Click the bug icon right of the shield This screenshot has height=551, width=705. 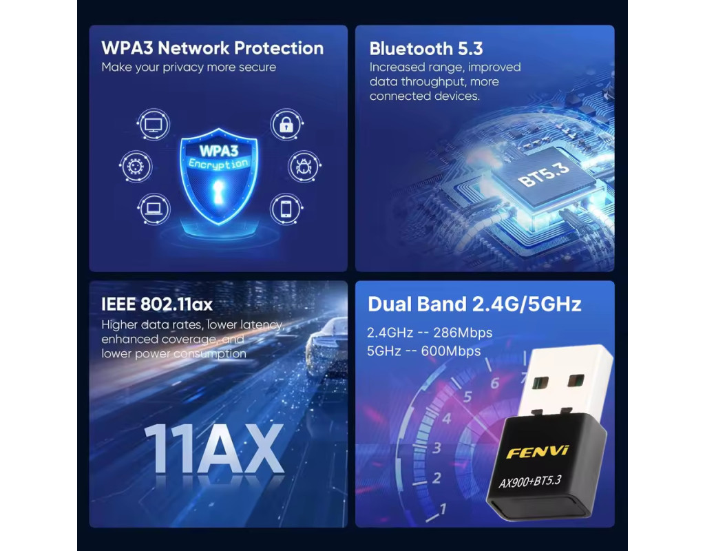[x=304, y=167]
